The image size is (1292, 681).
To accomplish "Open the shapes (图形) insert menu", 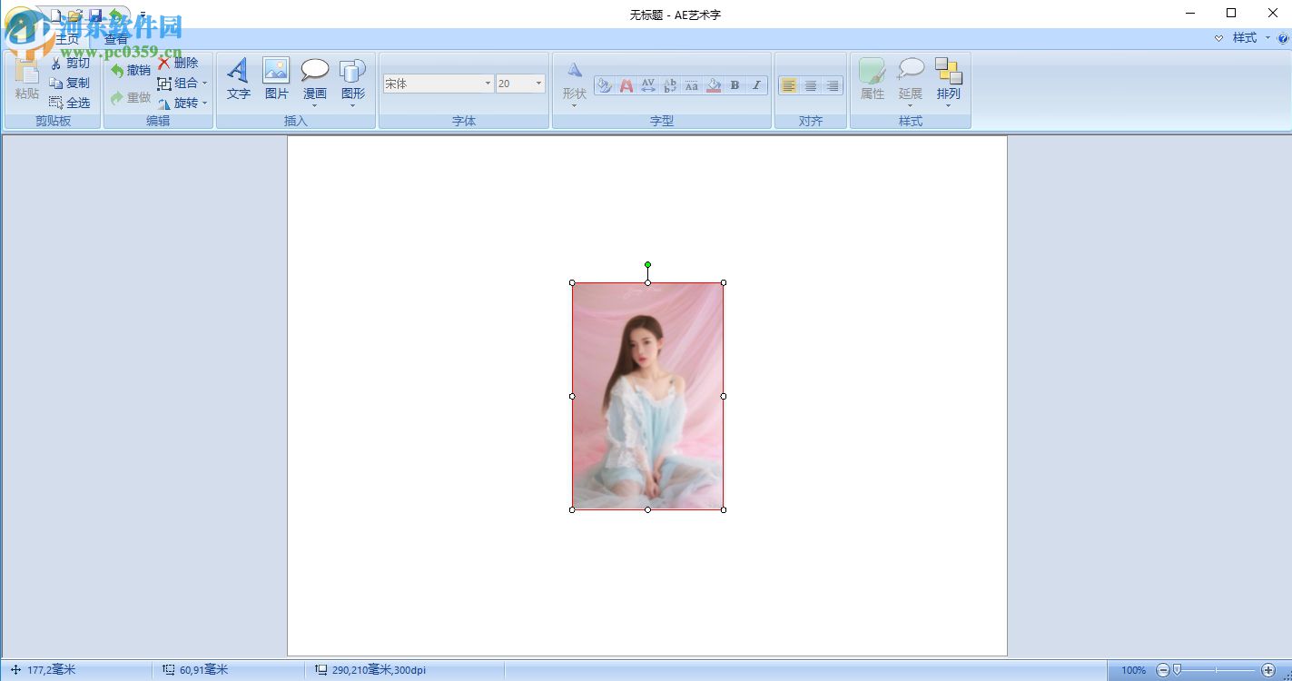I will (352, 83).
